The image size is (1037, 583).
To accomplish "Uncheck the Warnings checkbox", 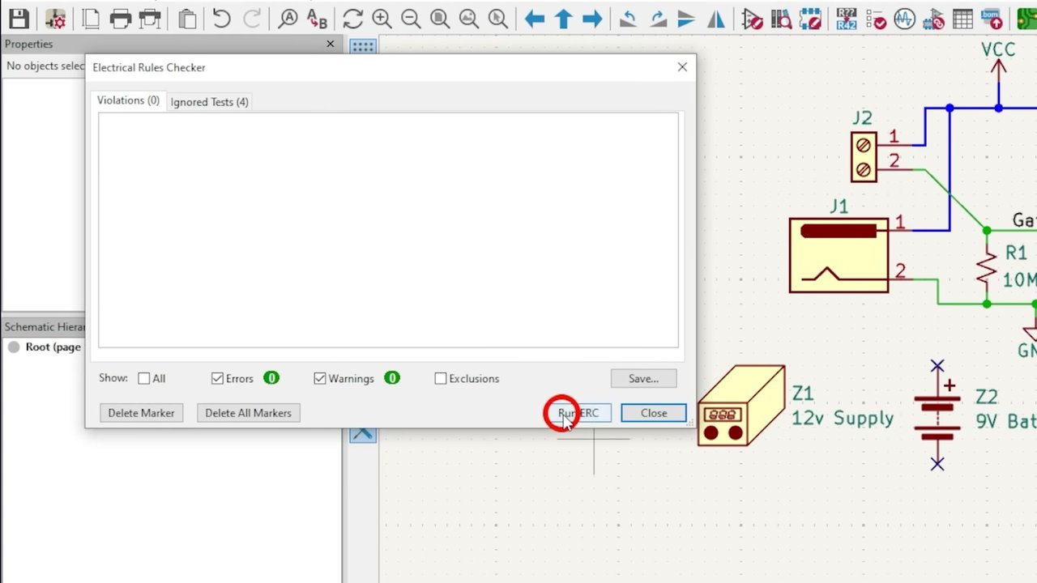I will [320, 378].
